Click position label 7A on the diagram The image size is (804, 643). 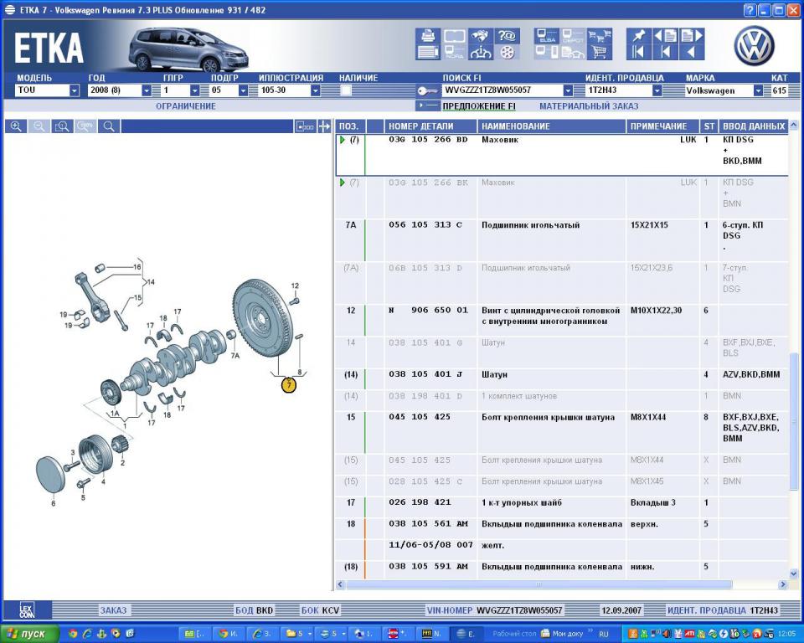pyautogui.click(x=234, y=355)
